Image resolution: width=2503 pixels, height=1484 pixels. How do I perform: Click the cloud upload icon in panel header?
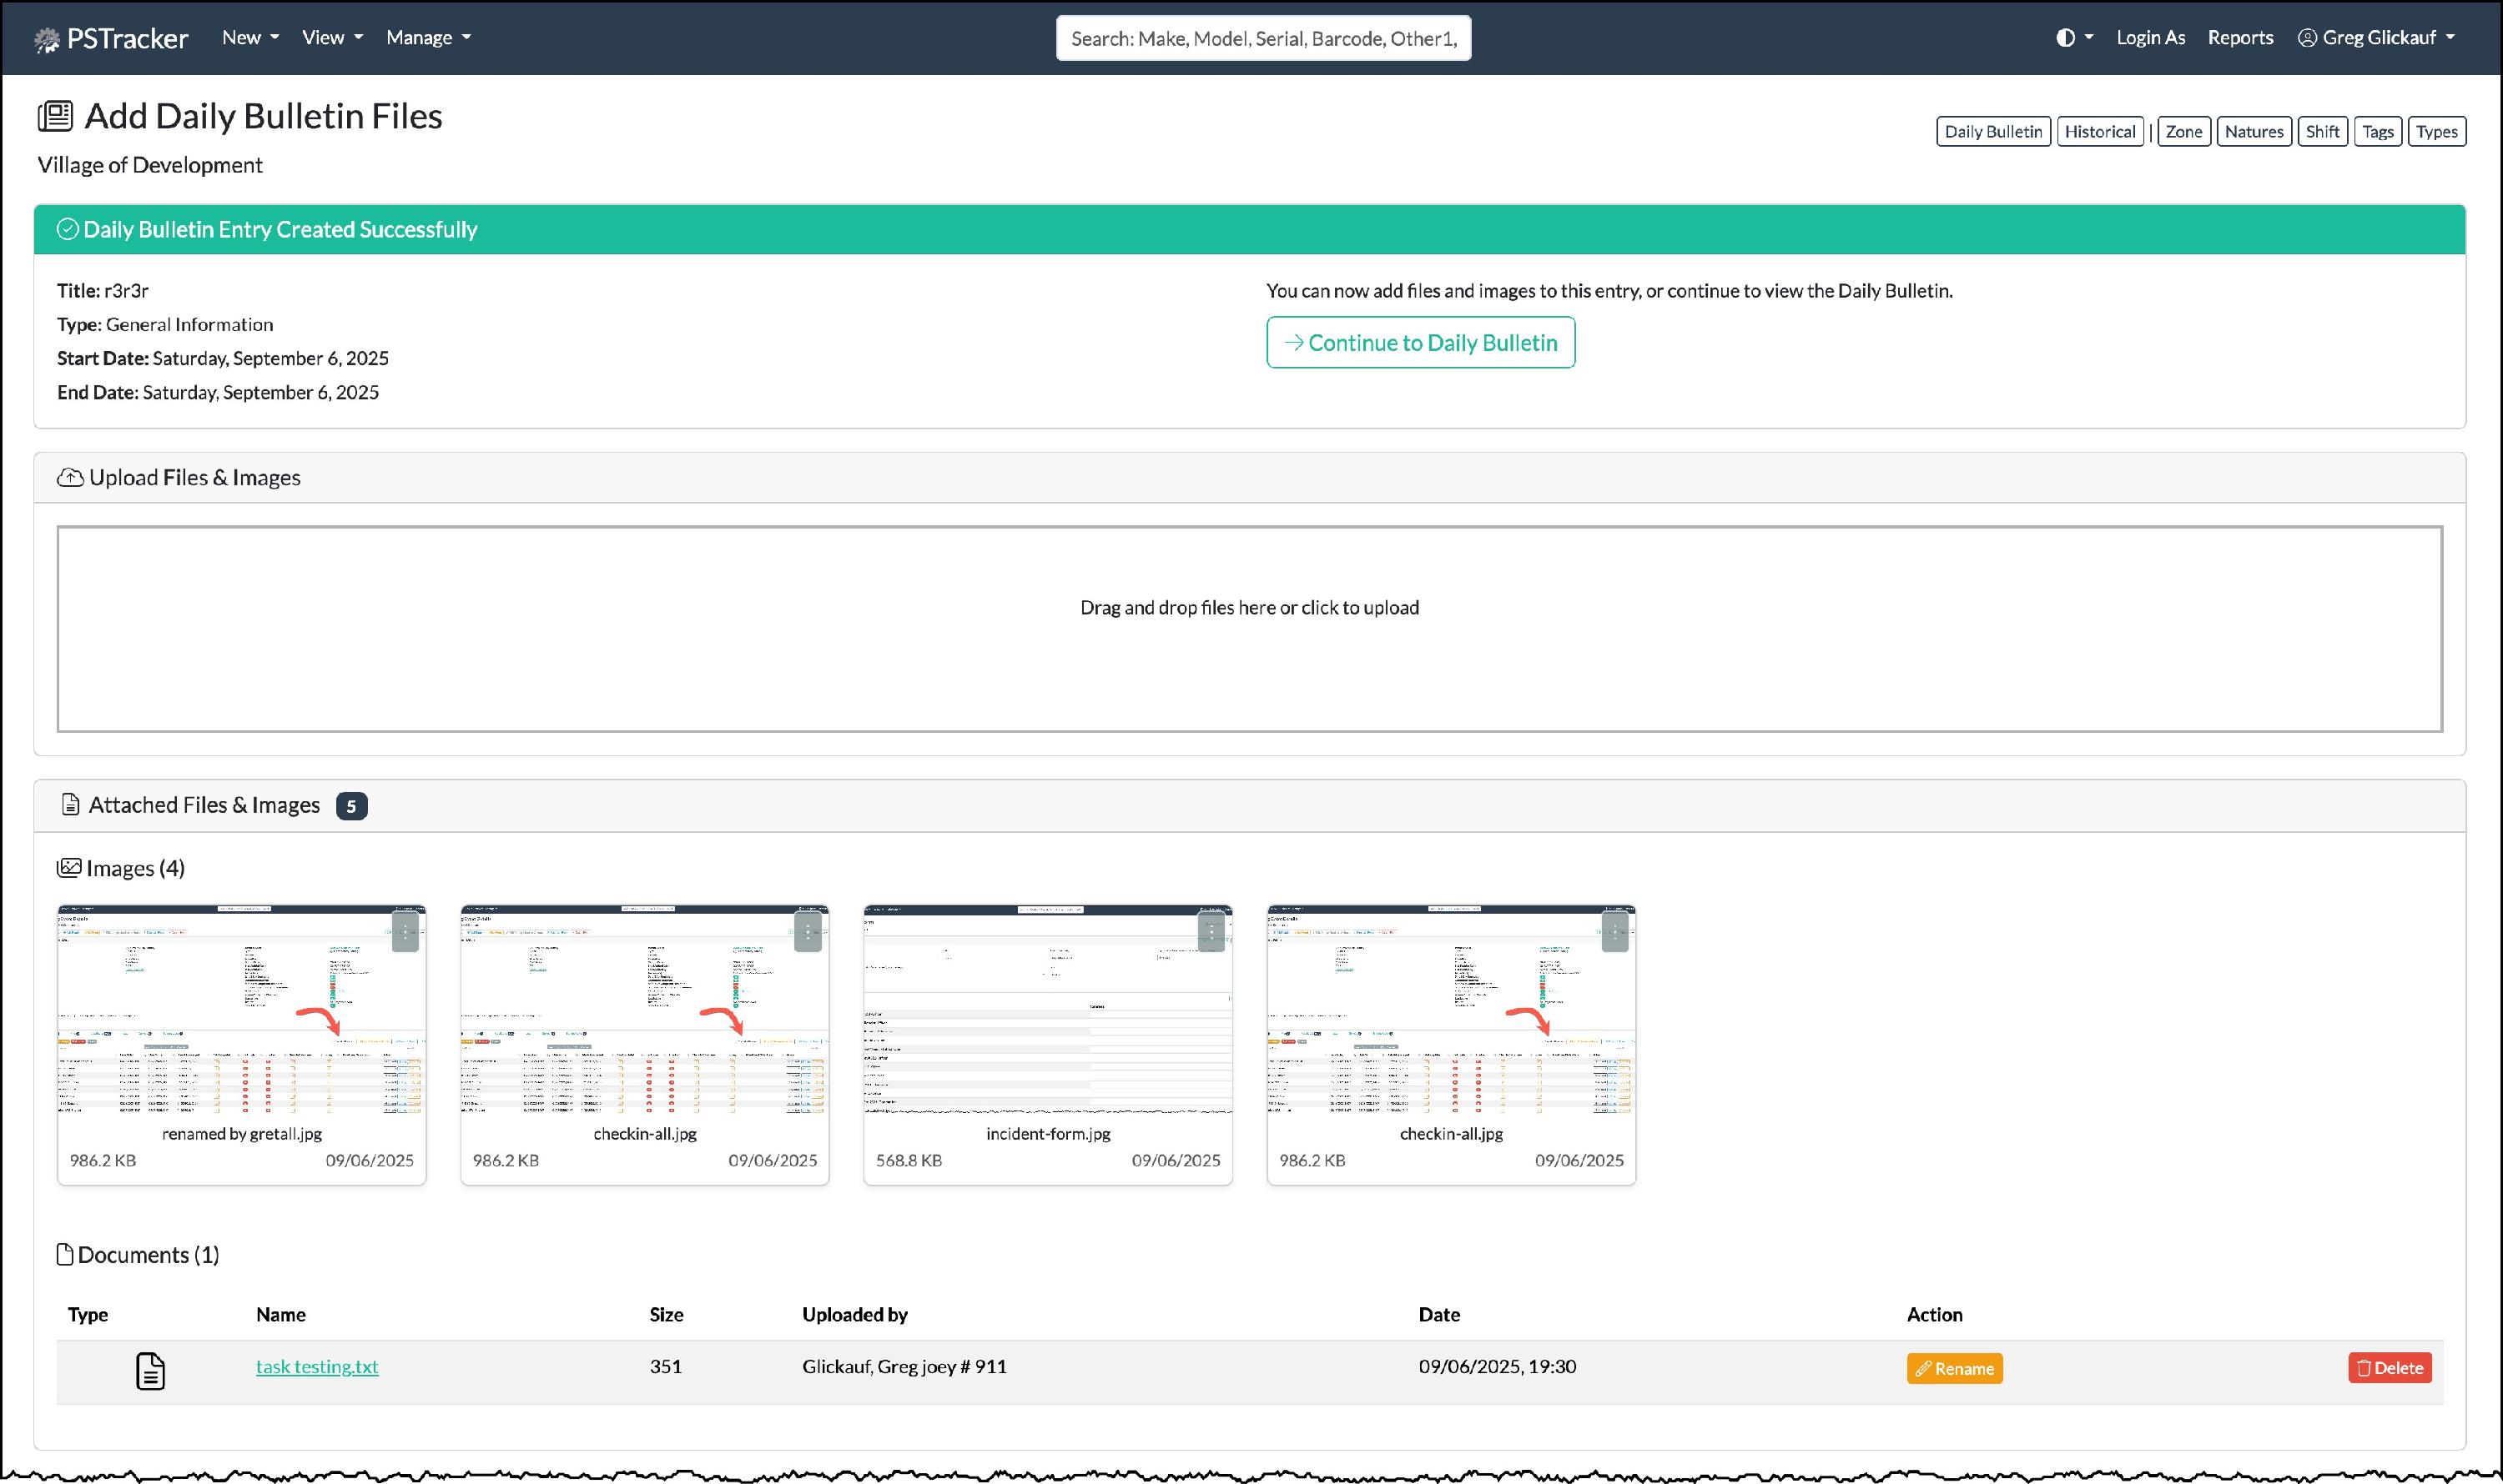(x=70, y=478)
